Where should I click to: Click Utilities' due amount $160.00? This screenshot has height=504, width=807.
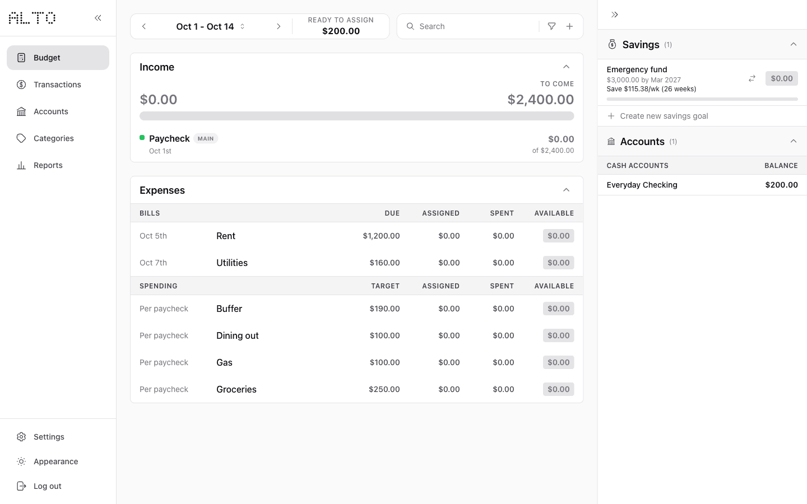click(x=384, y=263)
